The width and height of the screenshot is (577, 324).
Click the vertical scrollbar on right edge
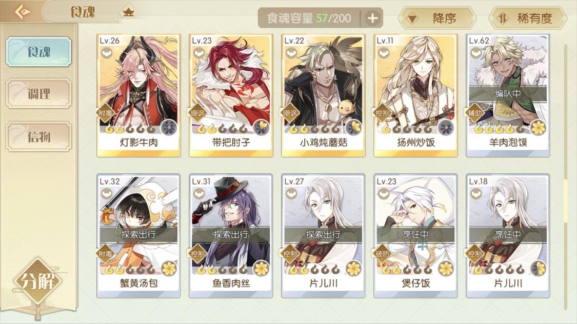(566, 176)
